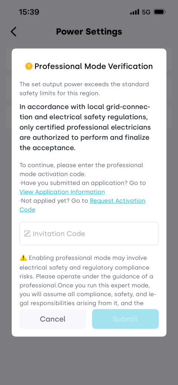Image resolution: width=178 pixels, height=385 pixels.
Task: Tap the Power Settings page title
Action: tap(89, 31)
